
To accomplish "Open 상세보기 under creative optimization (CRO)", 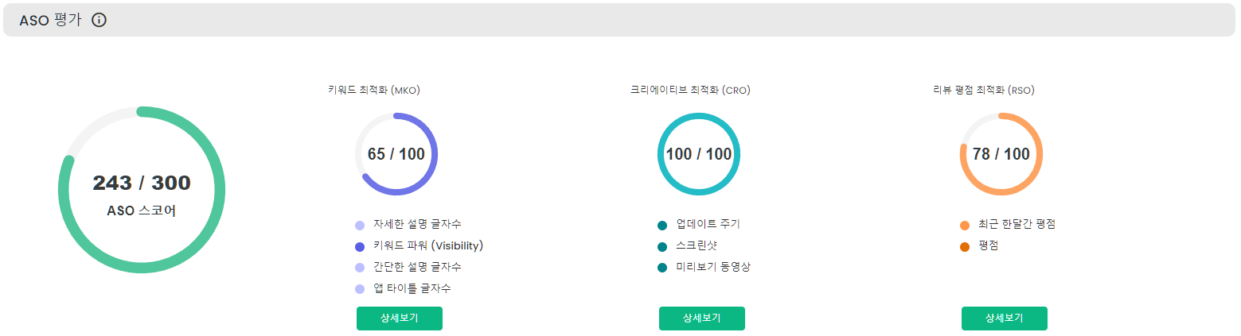I will coord(702,319).
